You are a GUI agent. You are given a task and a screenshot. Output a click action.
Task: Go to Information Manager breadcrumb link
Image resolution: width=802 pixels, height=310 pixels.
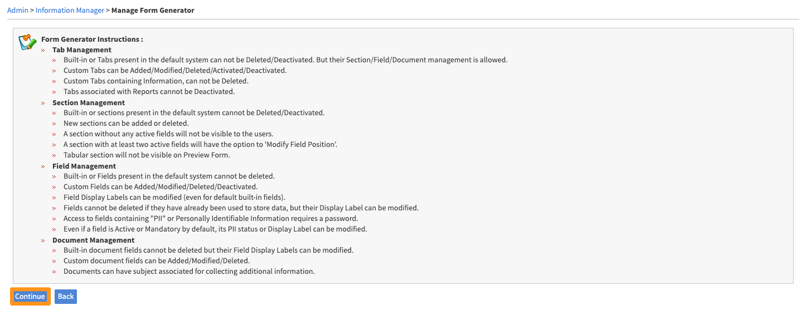tap(70, 10)
